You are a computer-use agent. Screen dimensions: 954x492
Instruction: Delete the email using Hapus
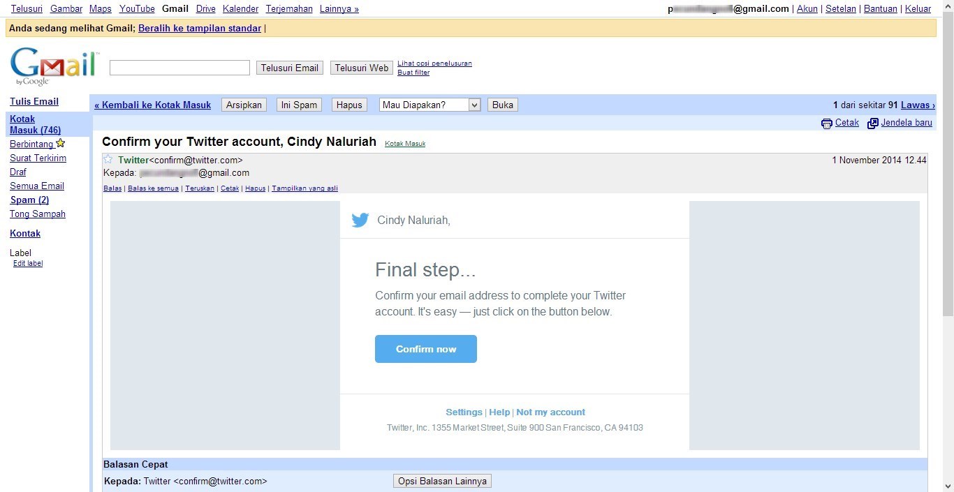tap(348, 105)
